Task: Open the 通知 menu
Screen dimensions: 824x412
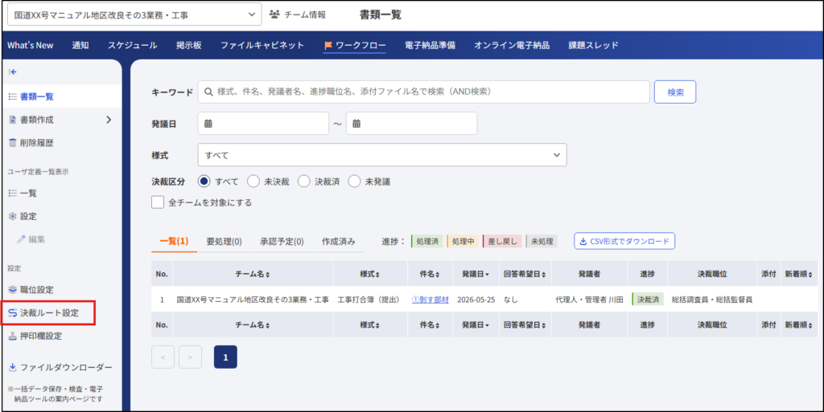Action: click(80, 46)
